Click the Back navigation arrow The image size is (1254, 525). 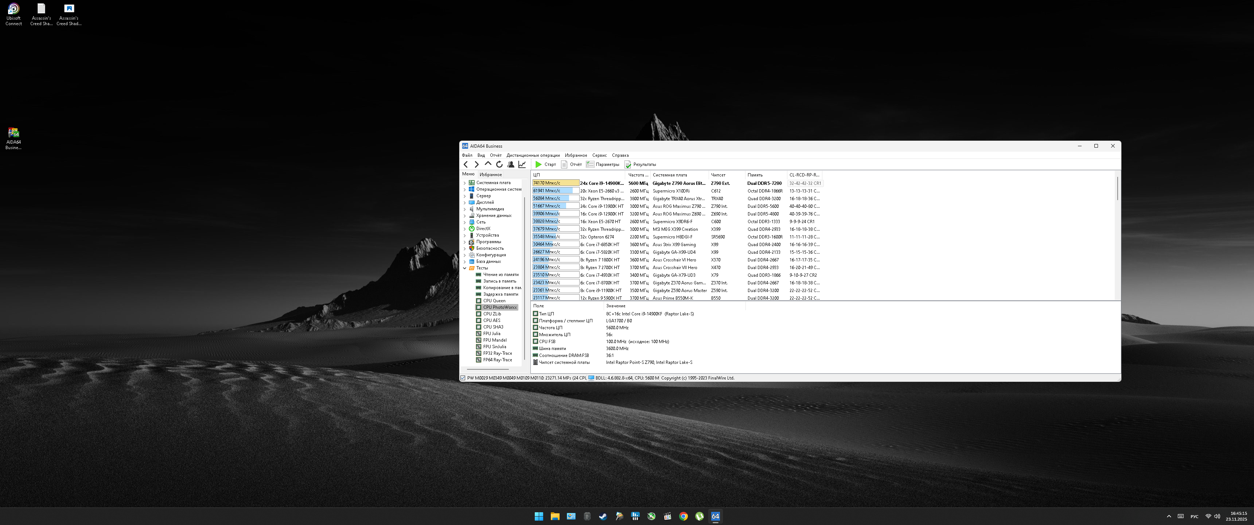pyautogui.click(x=466, y=165)
